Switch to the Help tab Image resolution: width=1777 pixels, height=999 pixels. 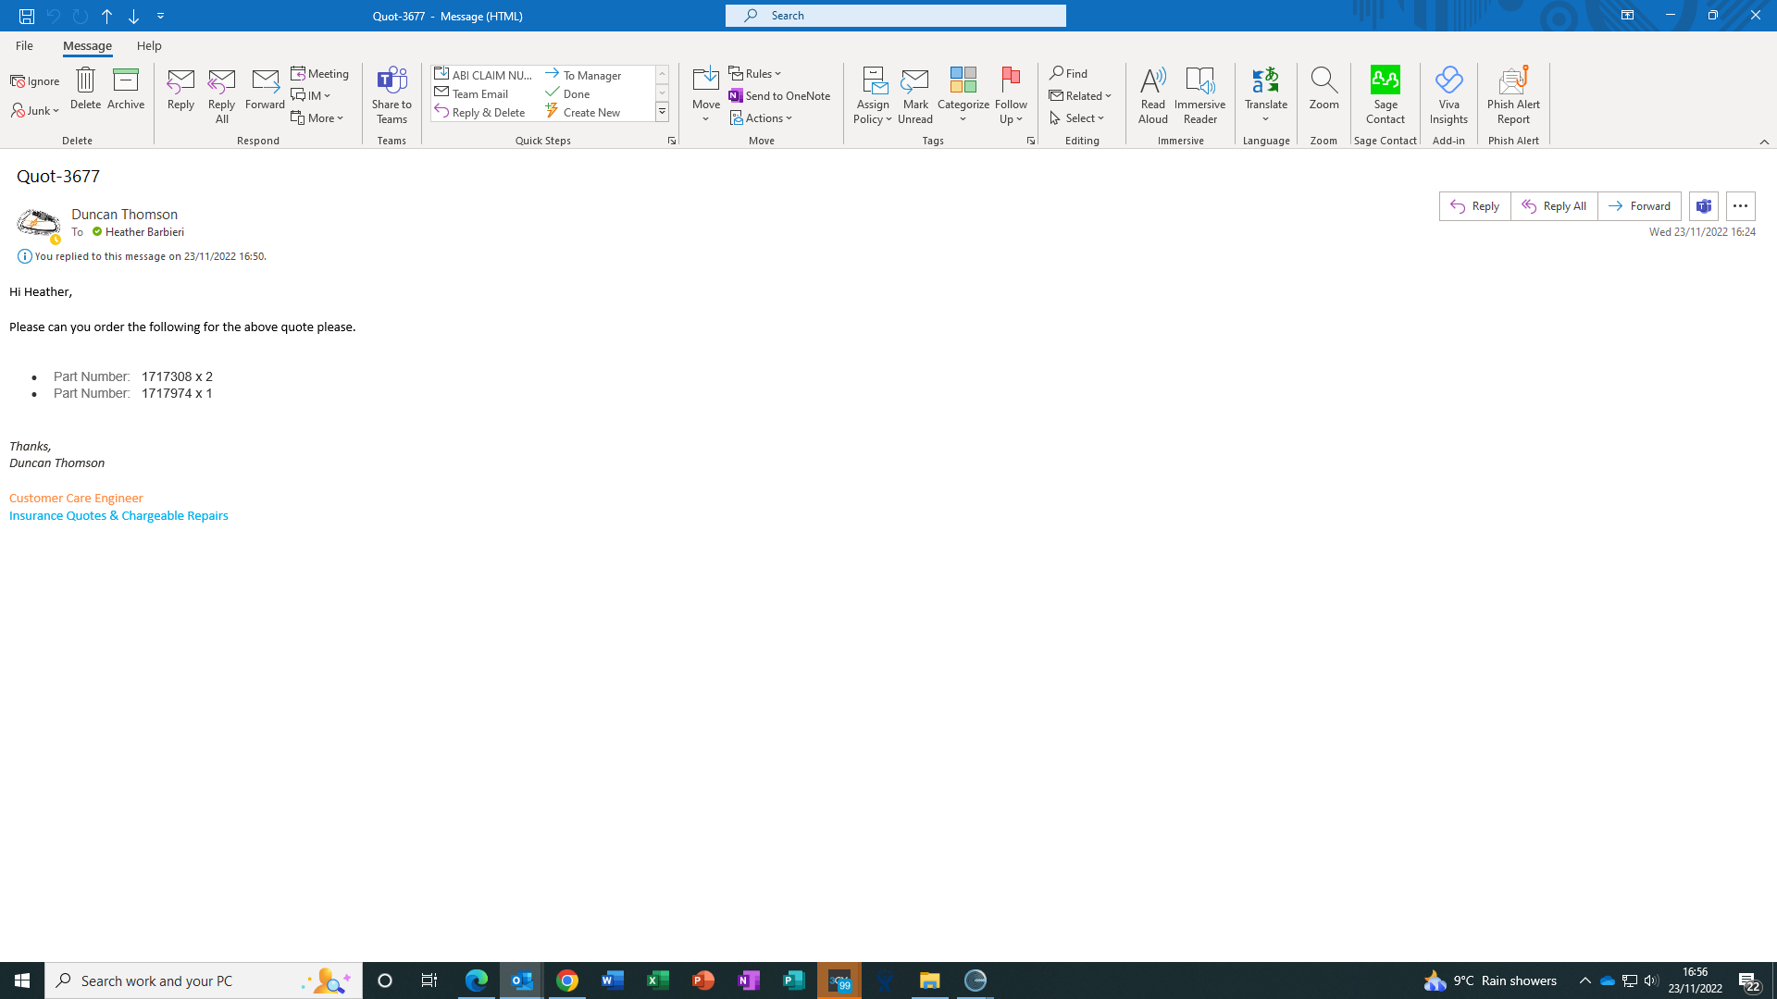[x=149, y=45]
